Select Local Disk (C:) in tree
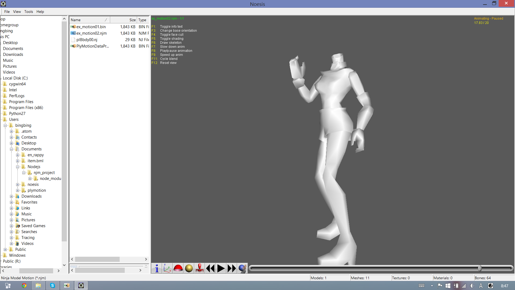515x290 pixels. coord(15,78)
